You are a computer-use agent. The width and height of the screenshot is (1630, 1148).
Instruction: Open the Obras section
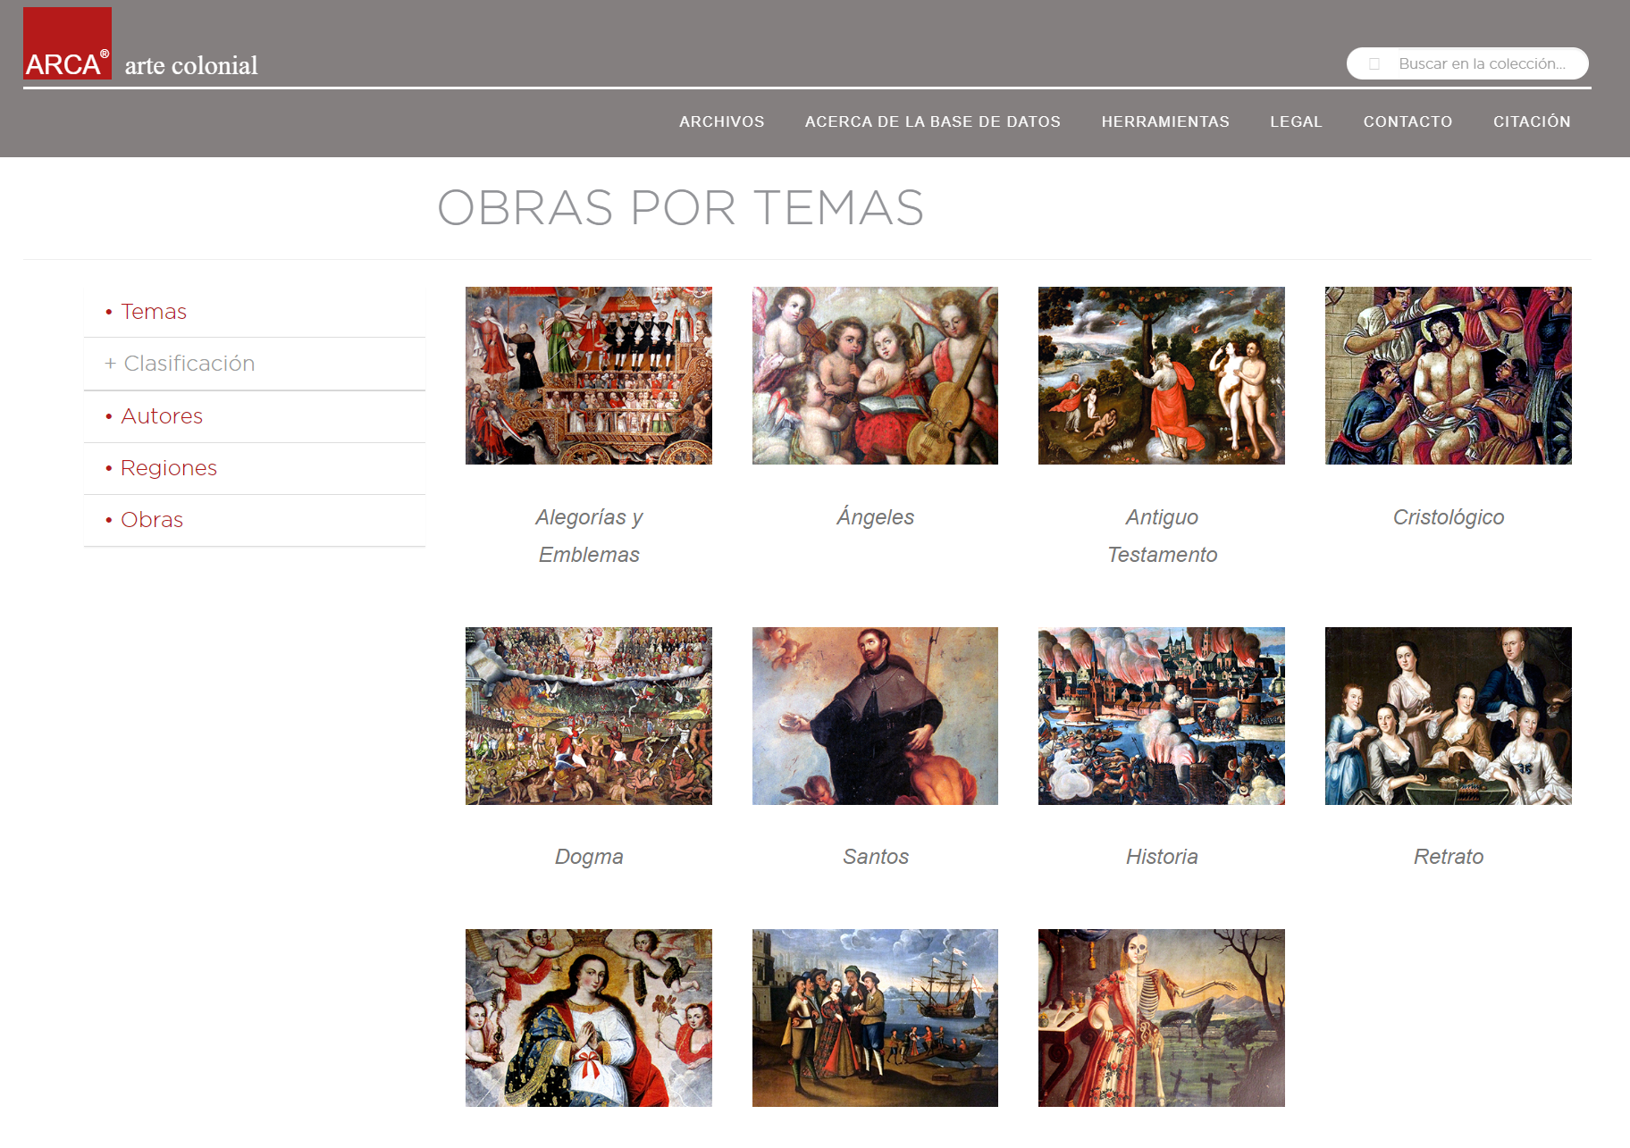coord(151,520)
